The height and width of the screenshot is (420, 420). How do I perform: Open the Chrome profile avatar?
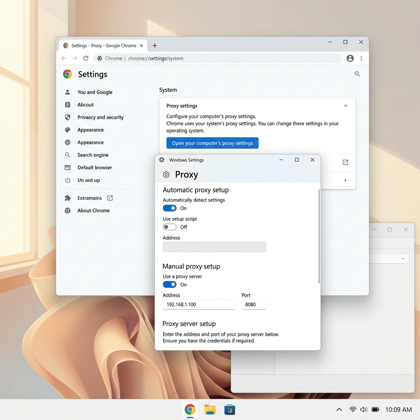click(x=350, y=58)
